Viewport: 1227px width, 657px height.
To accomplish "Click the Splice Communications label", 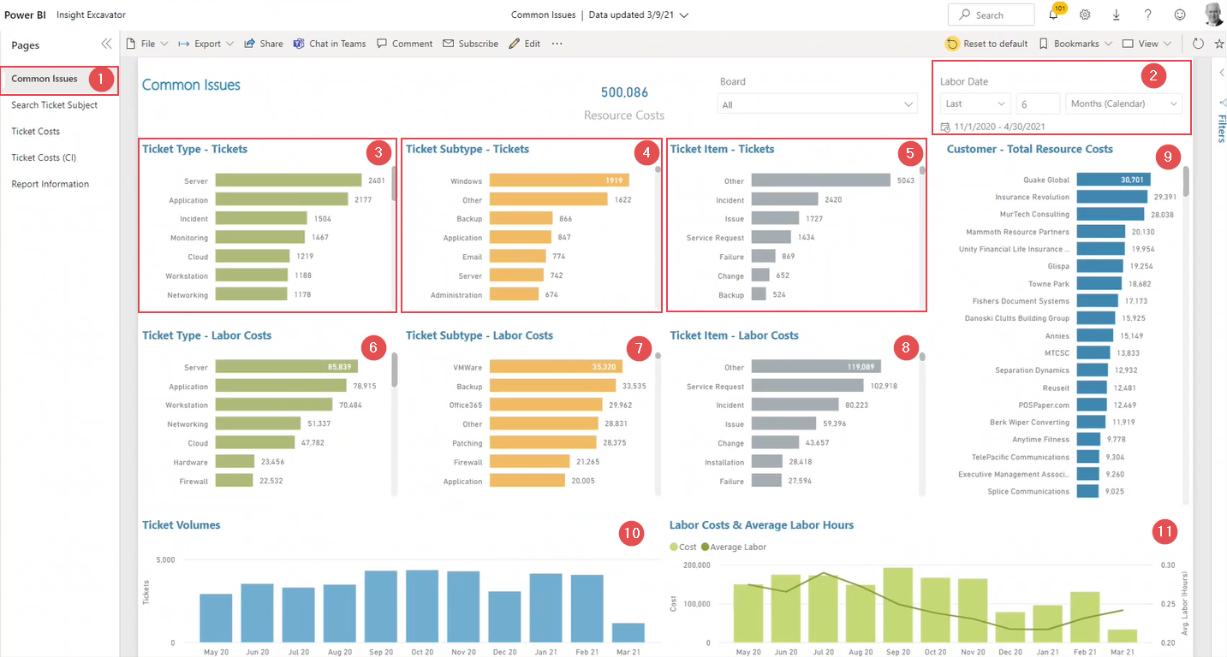I will click(1028, 491).
